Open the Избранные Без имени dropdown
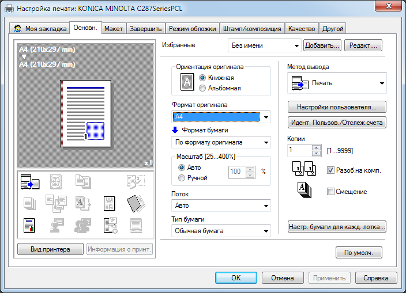 tap(265, 45)
